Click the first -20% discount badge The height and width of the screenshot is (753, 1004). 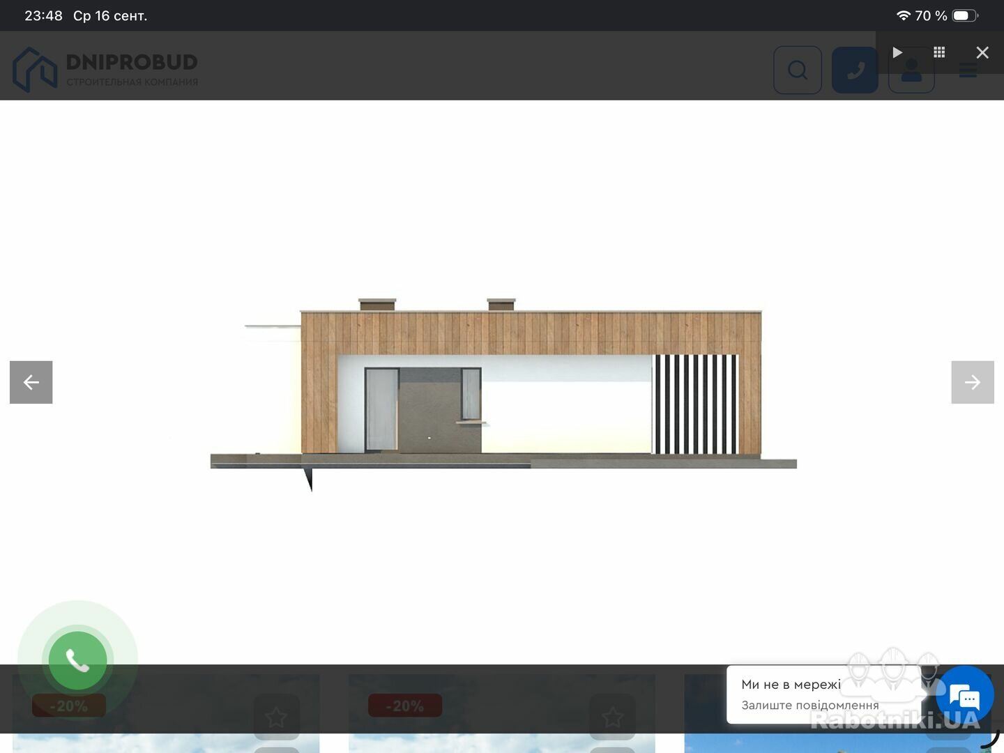(x=69, y=706)
